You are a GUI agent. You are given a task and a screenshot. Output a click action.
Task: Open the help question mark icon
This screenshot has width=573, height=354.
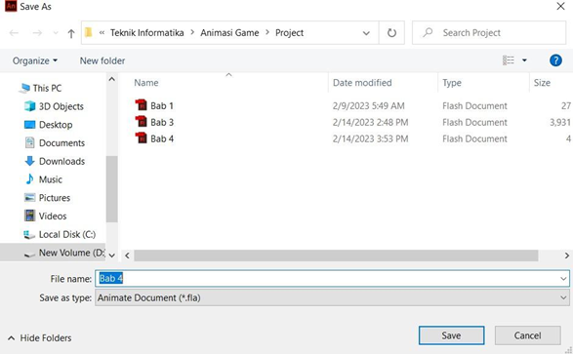point(555,60)
